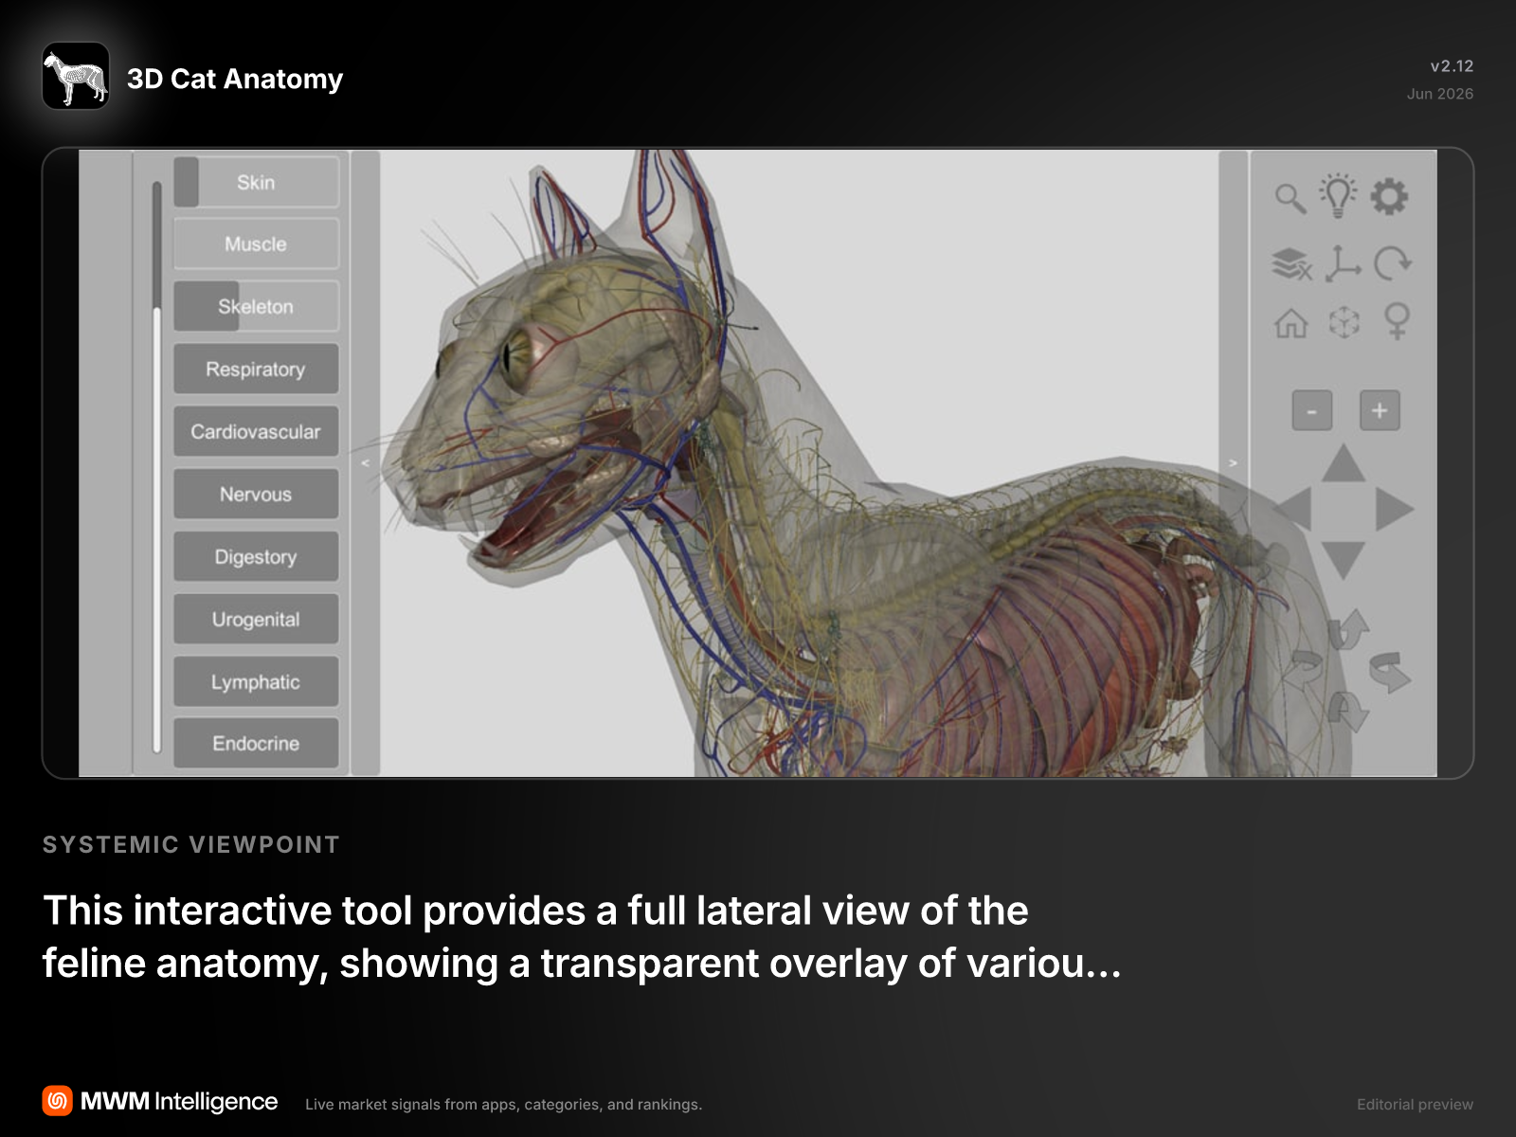Rotate the model right with the right curved arrow
This screenshot has height=1137, width=1516.
pos(1390,671)
